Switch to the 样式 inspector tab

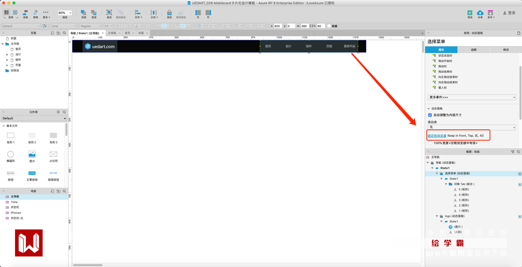[x=506, y=50]
